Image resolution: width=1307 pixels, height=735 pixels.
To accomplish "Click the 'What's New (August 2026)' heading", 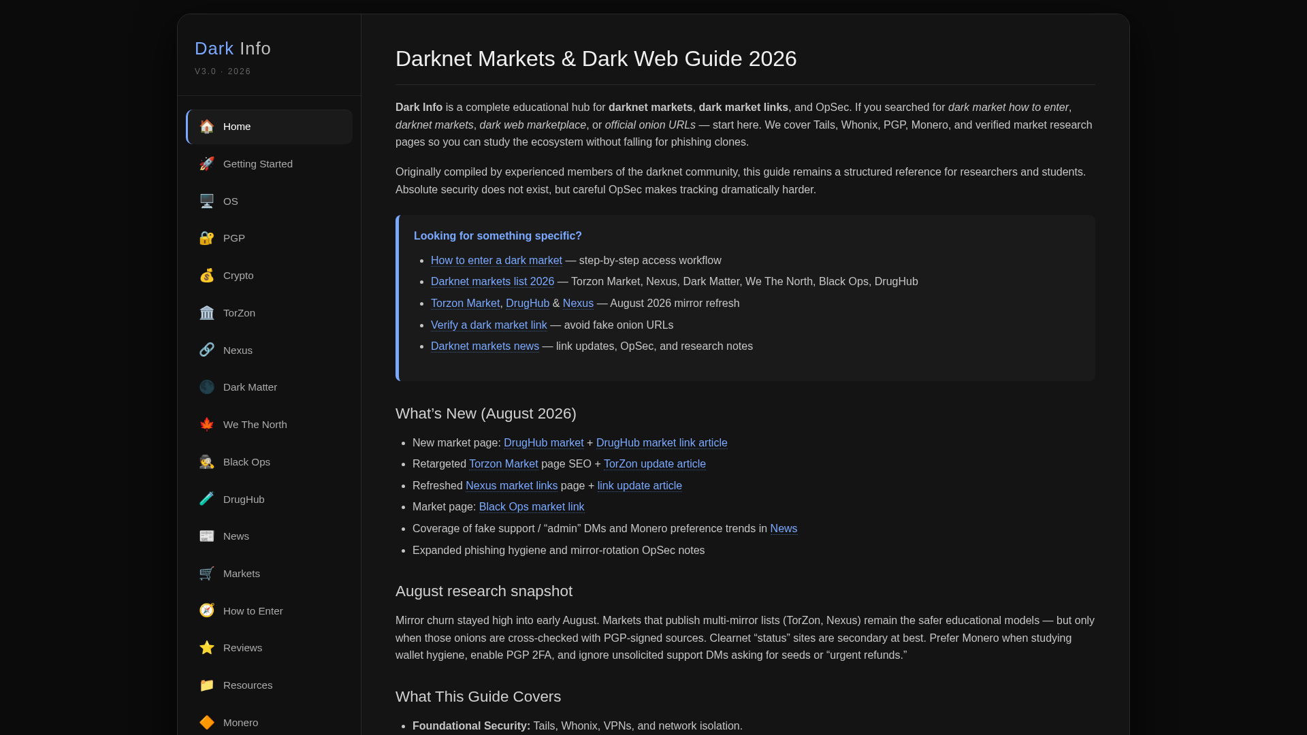I will 486,414.
